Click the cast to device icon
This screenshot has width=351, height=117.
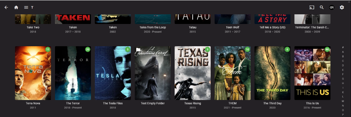(x=312, y=7)
